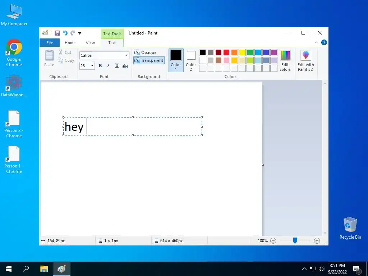Select Opaque background option
This screenshot has width=368, height=276.
(146, 52)
